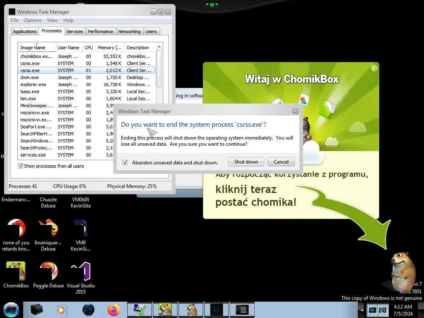Screen dimensions: 424x318
Task: Click the process list scrollbar thumb
Action: tap(159, 69)
